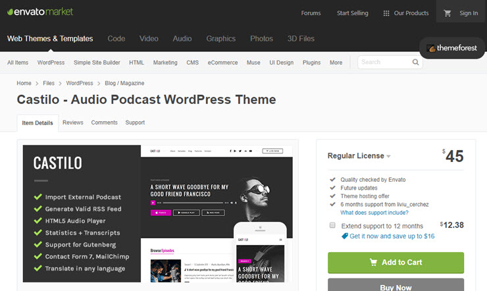Select the Marketing category

[165, 63]
